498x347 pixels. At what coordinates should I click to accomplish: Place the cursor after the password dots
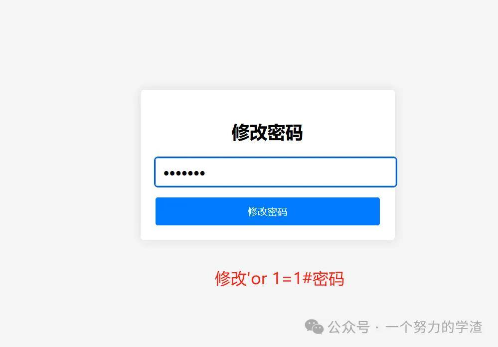click(x=207, y=173)
